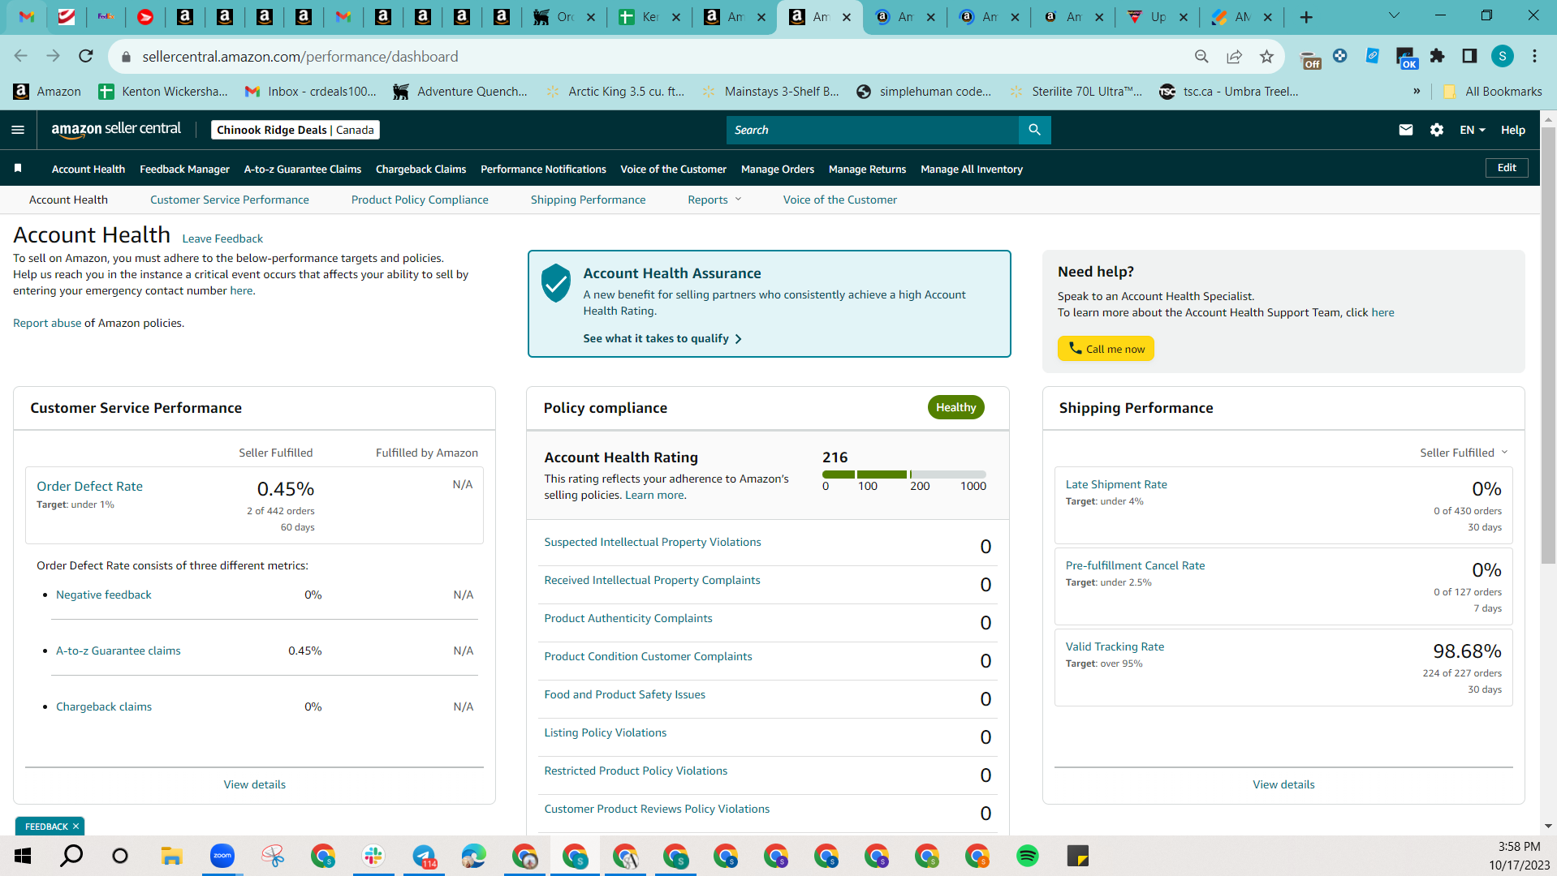Open the Voice of the Customer sub-tab
1557x876 pixels.
840,200
